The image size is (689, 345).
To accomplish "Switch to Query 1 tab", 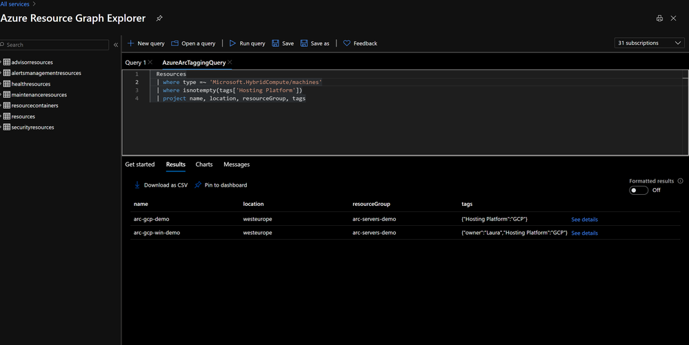I will tap(135, 63).
